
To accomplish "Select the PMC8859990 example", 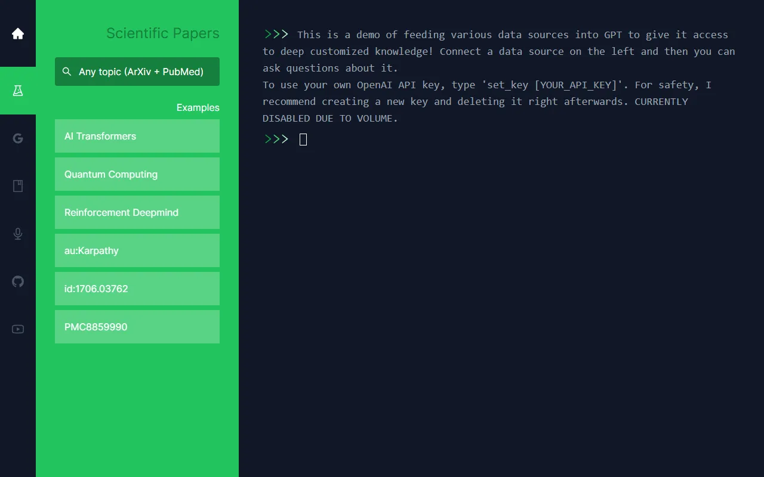I will [x=137, y=327].
